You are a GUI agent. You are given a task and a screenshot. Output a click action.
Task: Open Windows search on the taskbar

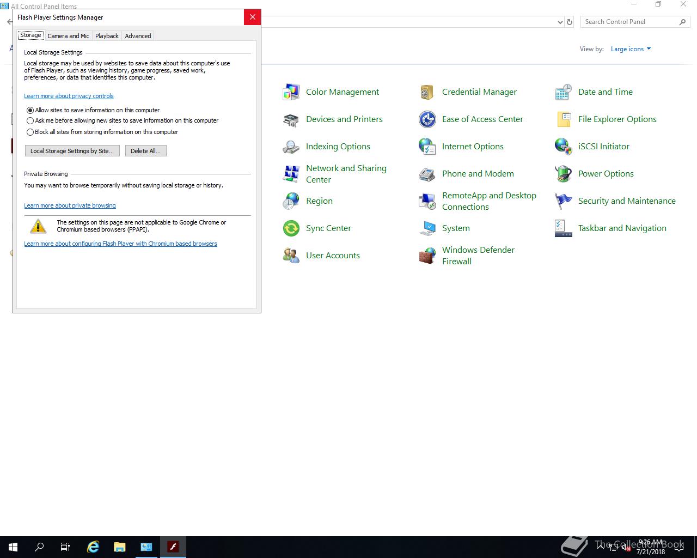39,547
